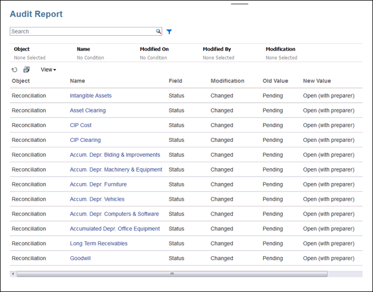The height and width of the screenshot is (292, 373).
Task: Open the Modified On filter condition
Action: pos(153,58)
